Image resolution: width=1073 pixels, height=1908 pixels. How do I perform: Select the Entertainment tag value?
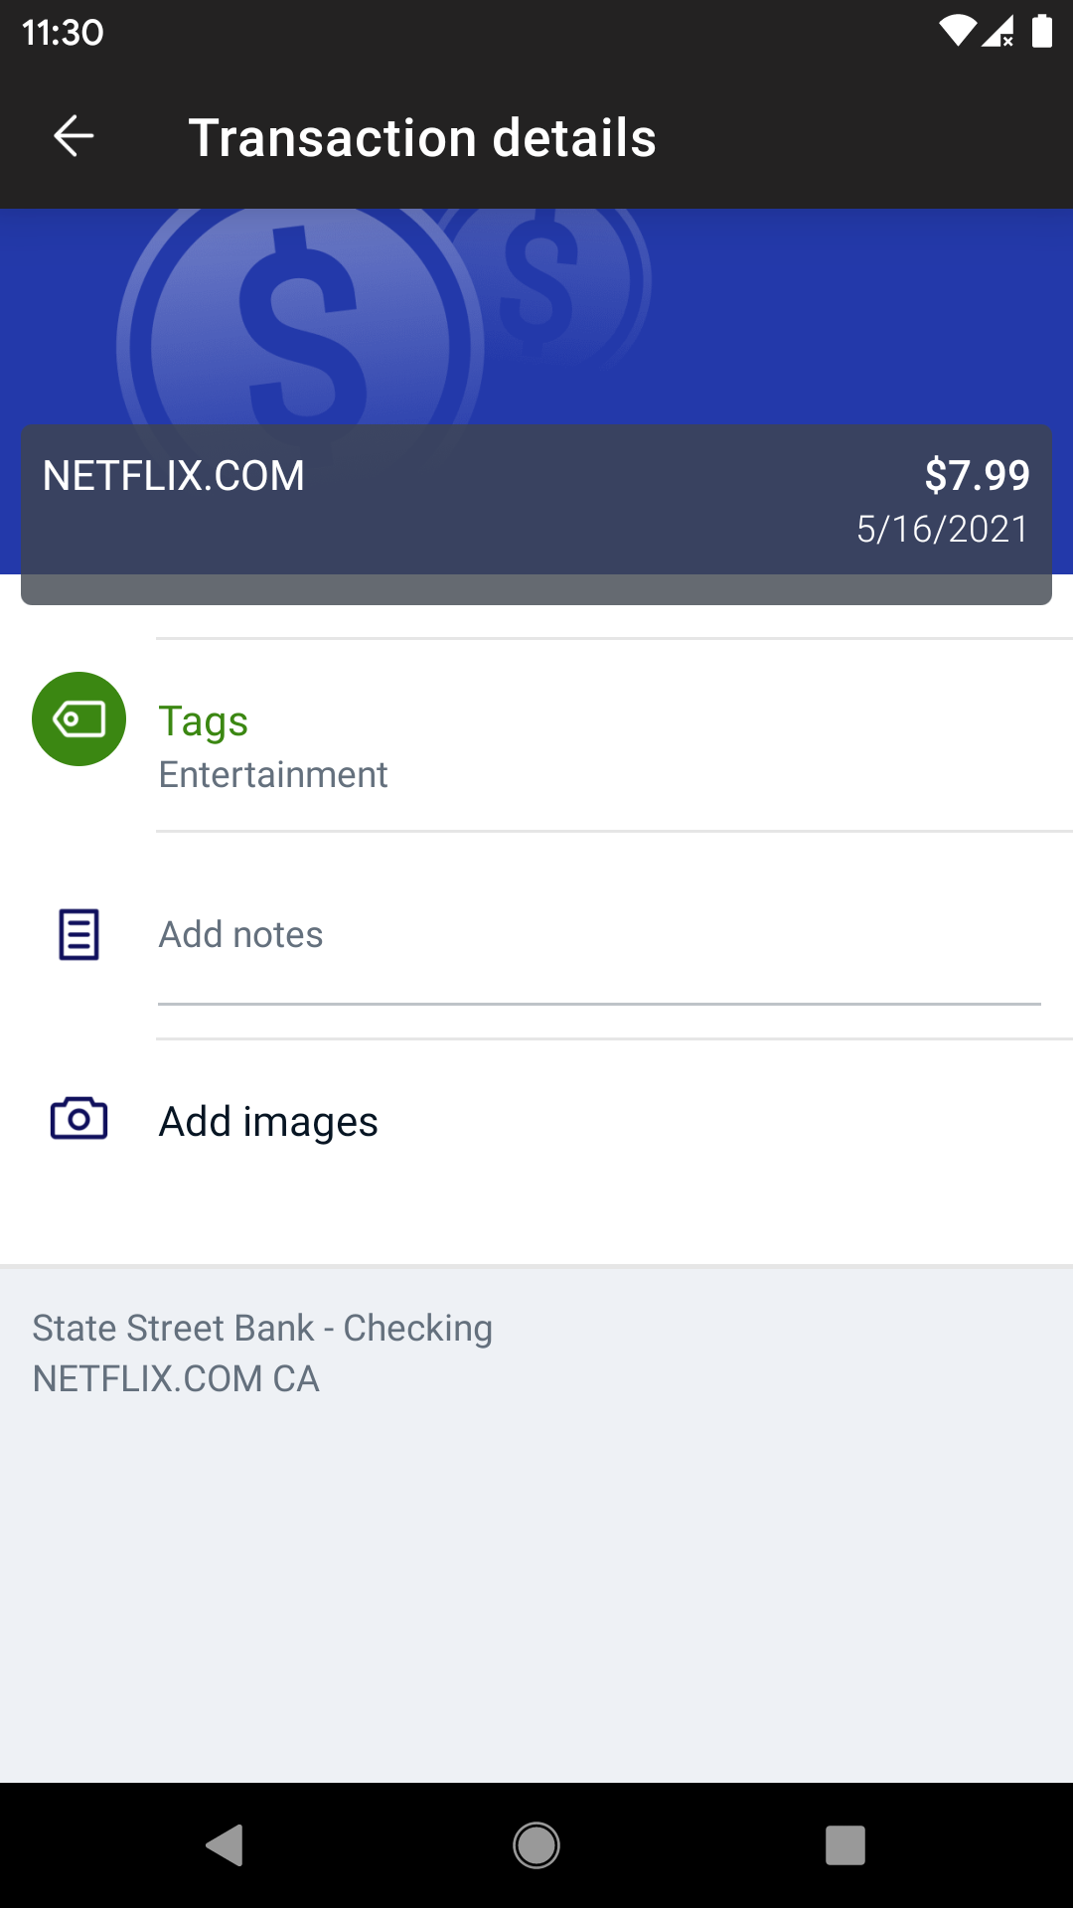273,774
